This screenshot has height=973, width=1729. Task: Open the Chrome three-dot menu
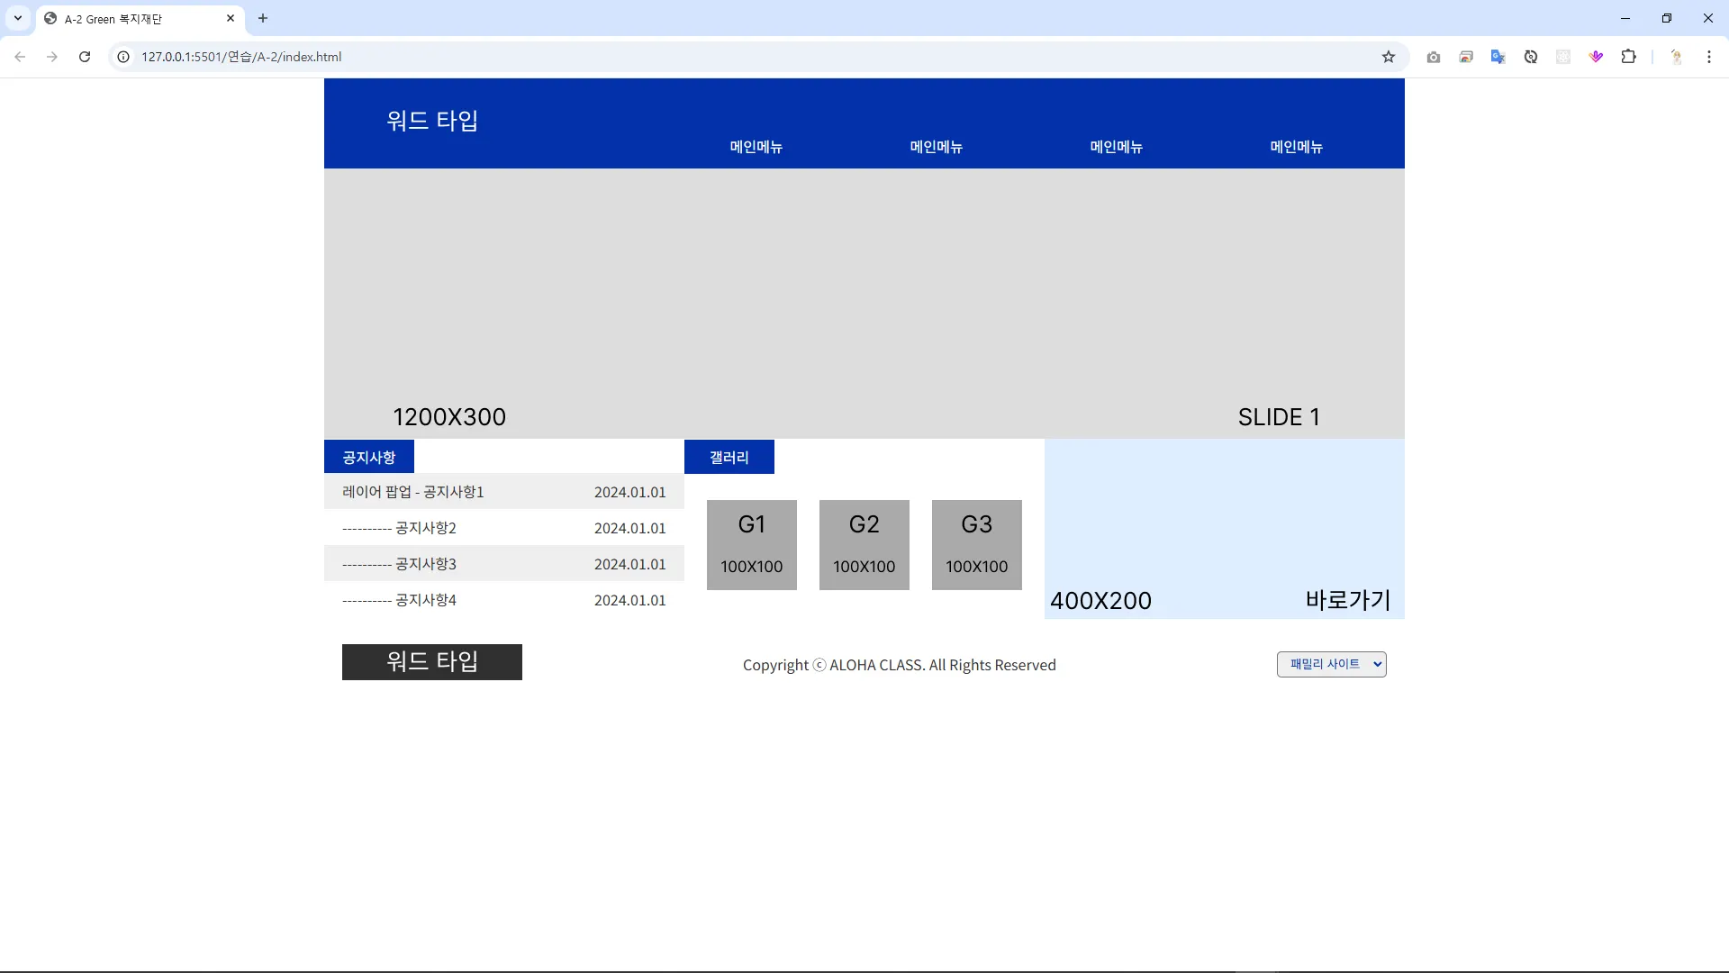click(x=1708, y=57)
